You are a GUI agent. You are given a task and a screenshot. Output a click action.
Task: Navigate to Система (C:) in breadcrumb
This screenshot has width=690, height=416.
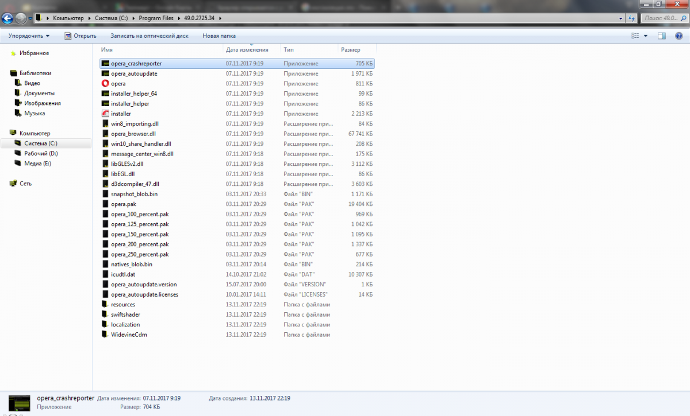click(112, 18)
